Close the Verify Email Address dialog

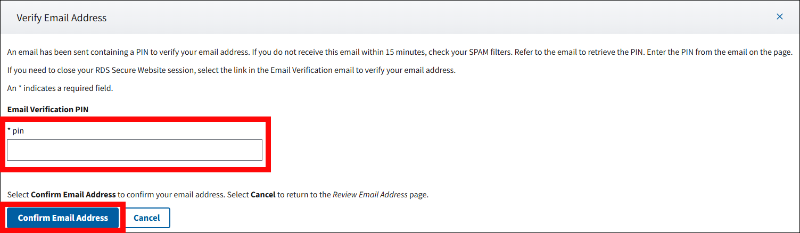tap(779, 17)
